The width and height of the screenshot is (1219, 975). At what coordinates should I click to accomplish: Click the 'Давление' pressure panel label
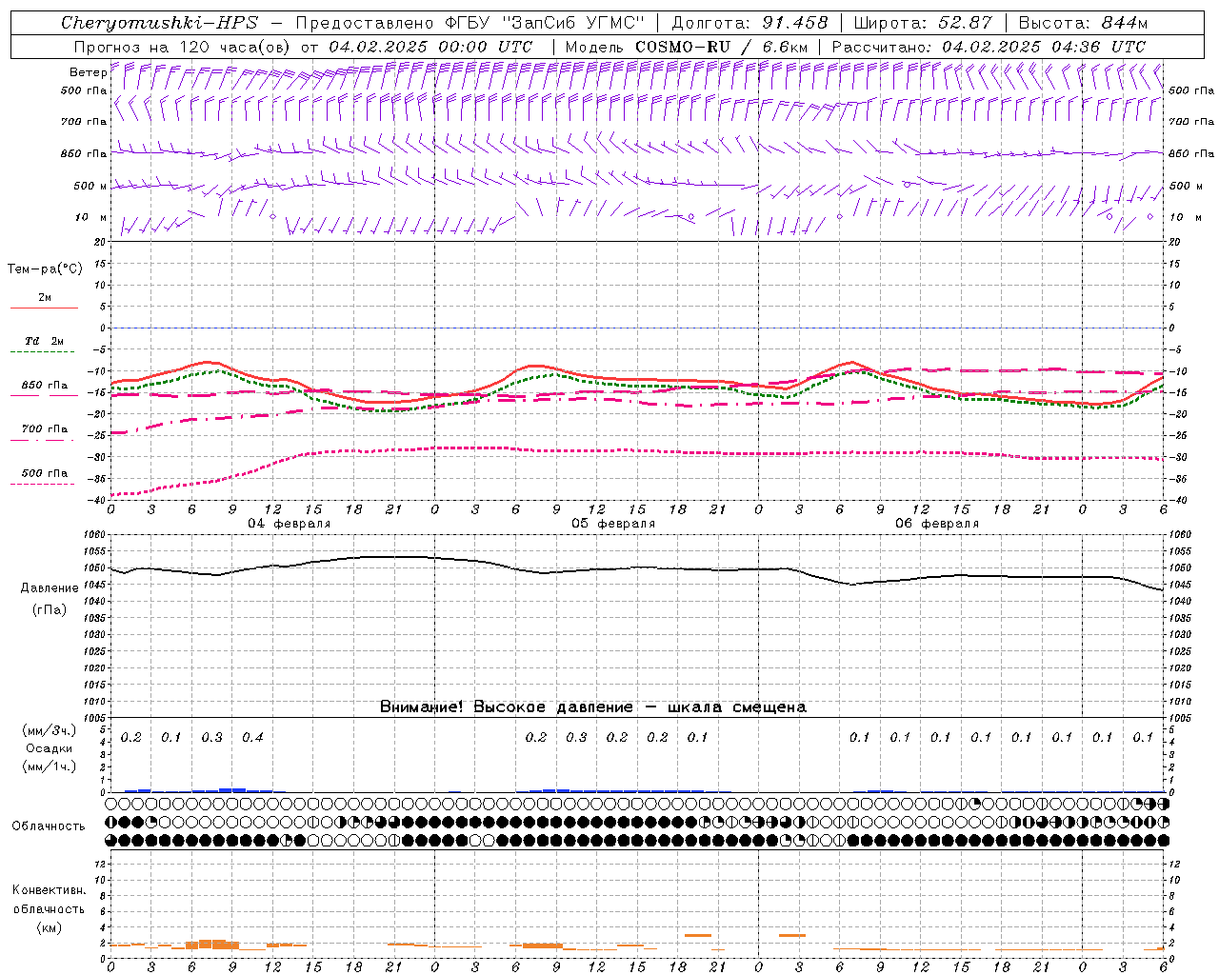[x=50, y=588]
